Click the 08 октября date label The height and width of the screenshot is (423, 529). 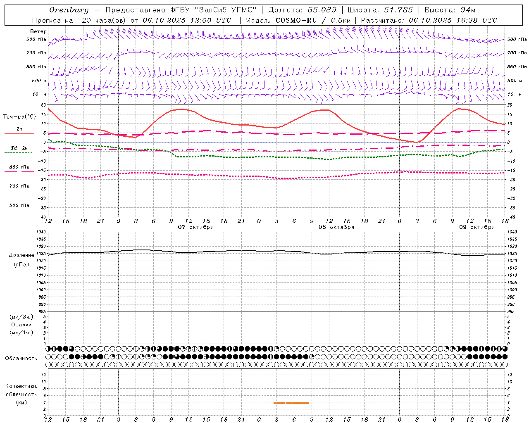(x=336, y=227)
